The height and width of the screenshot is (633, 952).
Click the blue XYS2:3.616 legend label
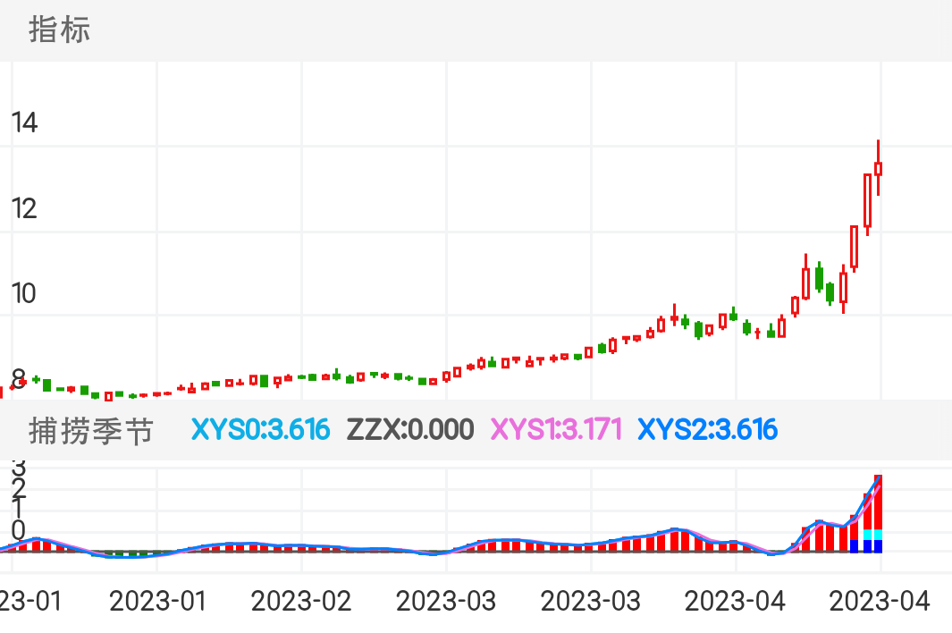point(707,430)
